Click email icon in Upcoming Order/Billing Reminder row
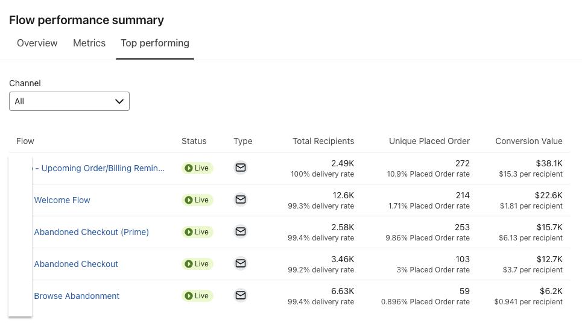The width and height of the screenshot is (582, 323). point(241,168)
